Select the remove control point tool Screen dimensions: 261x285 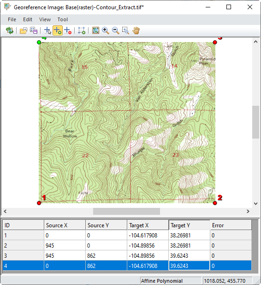point(68,30)
